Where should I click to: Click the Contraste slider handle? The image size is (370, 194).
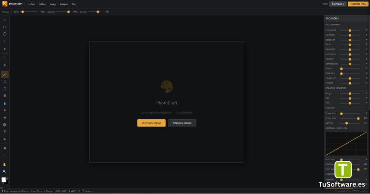350,36
